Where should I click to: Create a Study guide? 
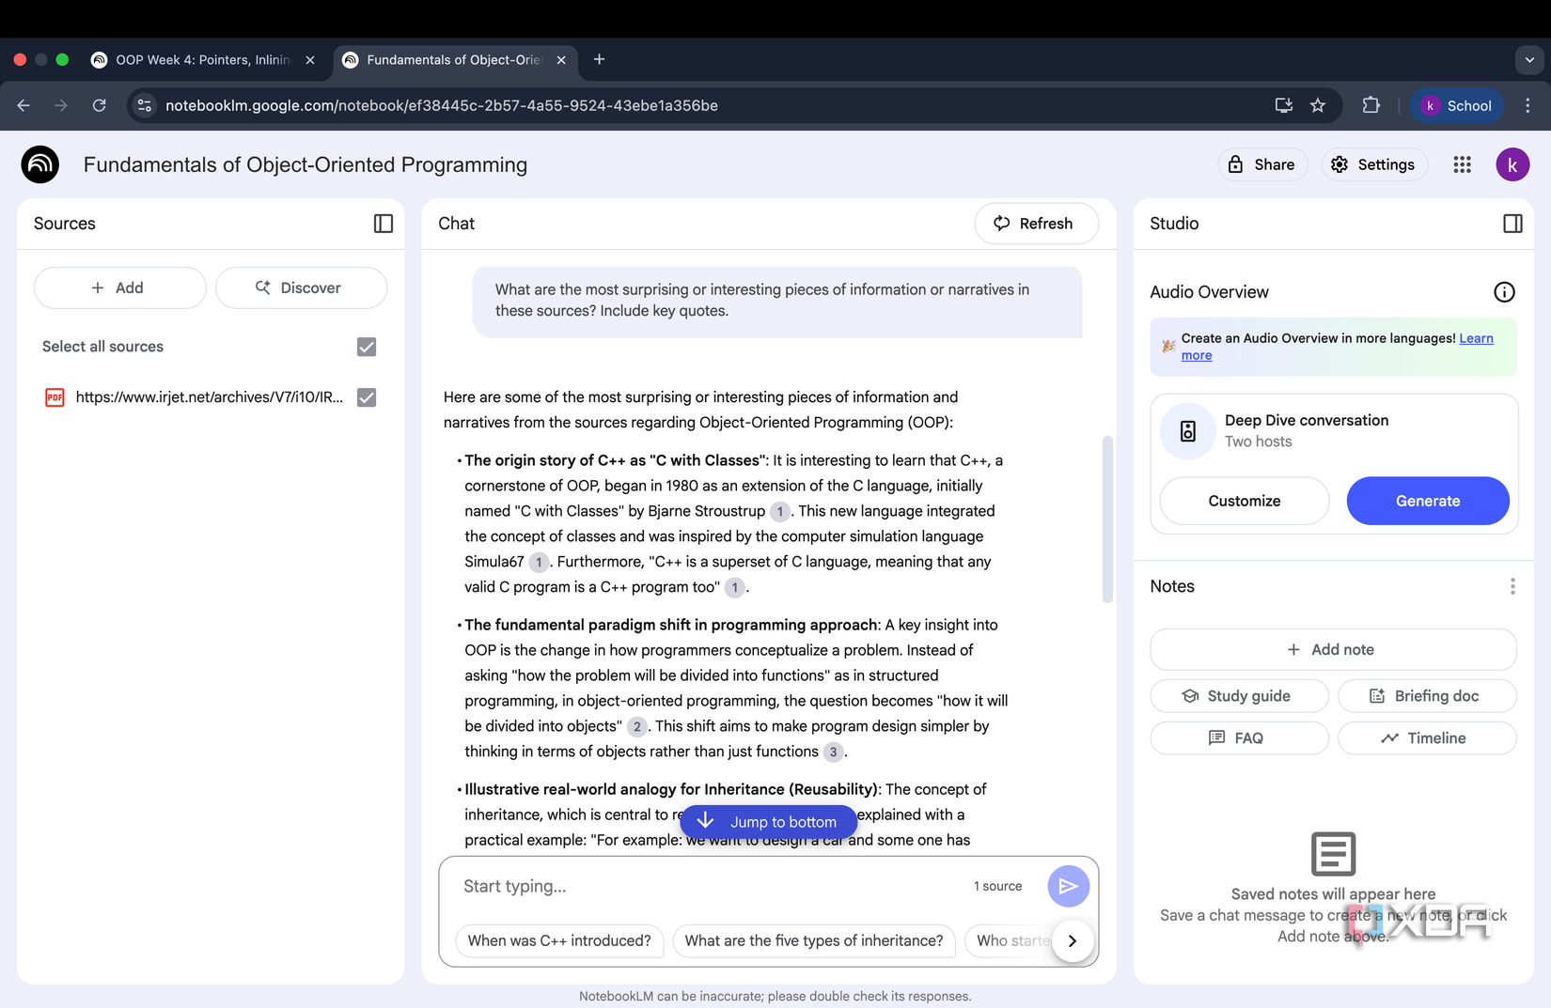pos(1239,696)
